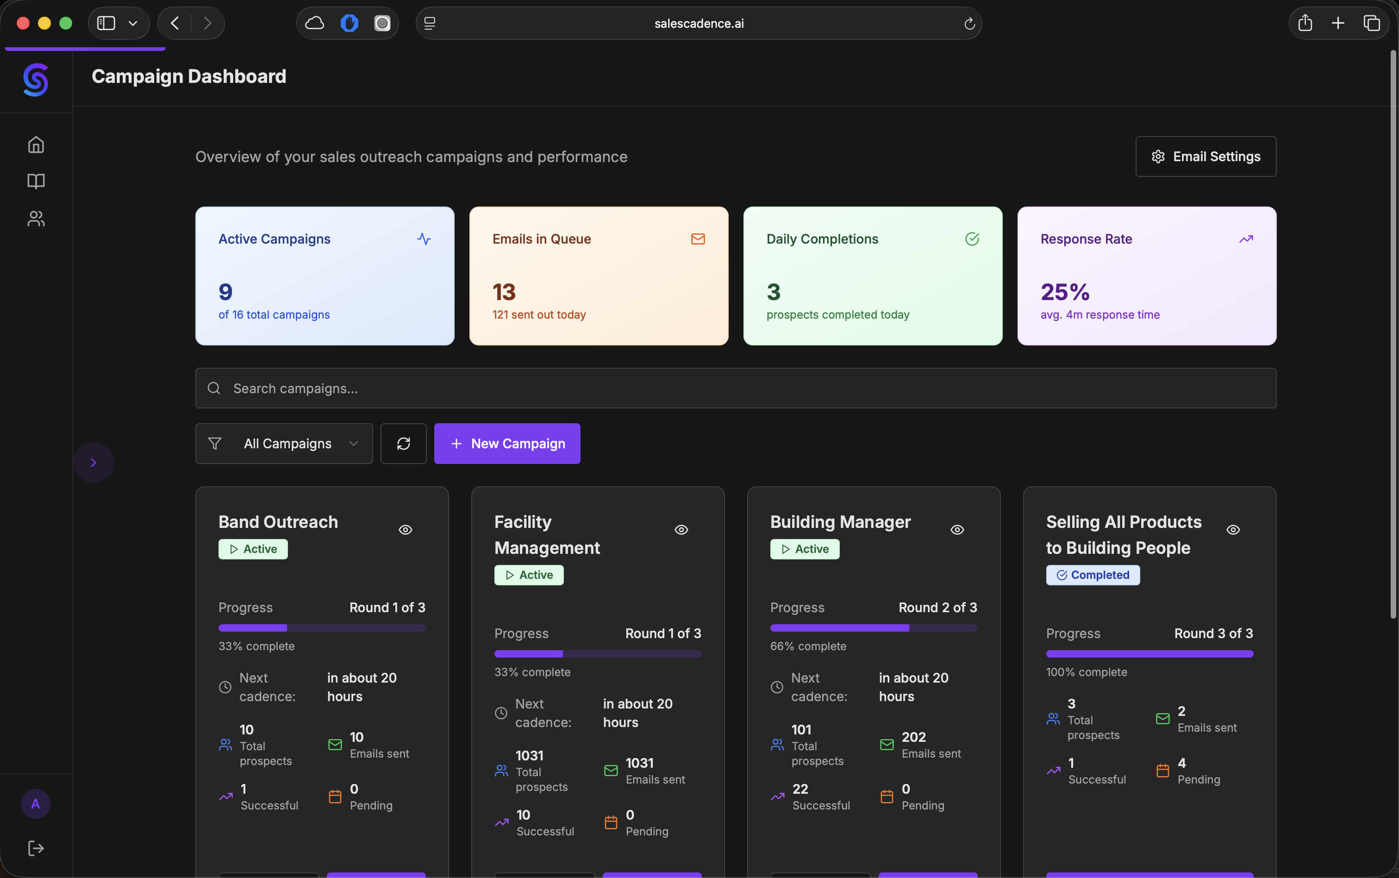Click the New Campaign button
The image size is (1399, 878).
coord(507,444)
